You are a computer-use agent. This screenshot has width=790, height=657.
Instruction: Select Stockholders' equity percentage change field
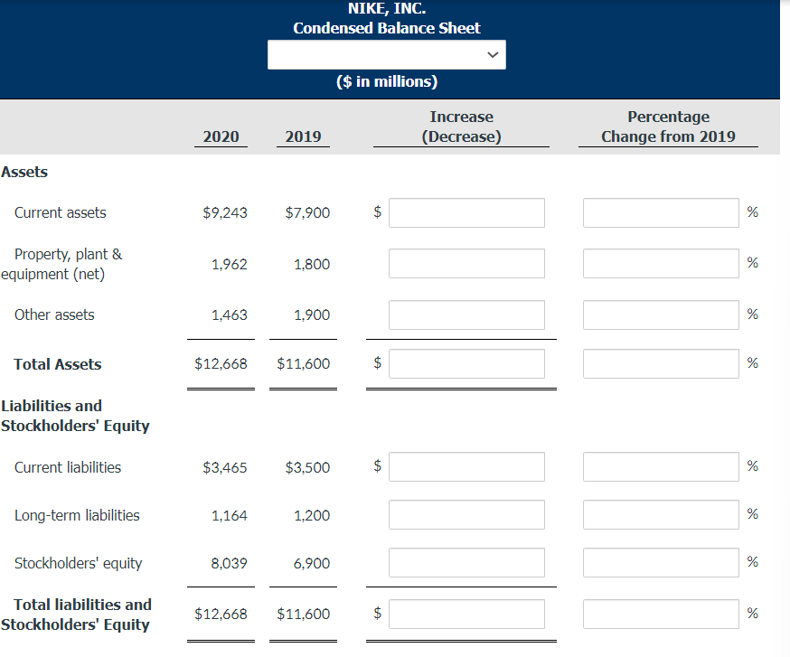pos(661,562)
